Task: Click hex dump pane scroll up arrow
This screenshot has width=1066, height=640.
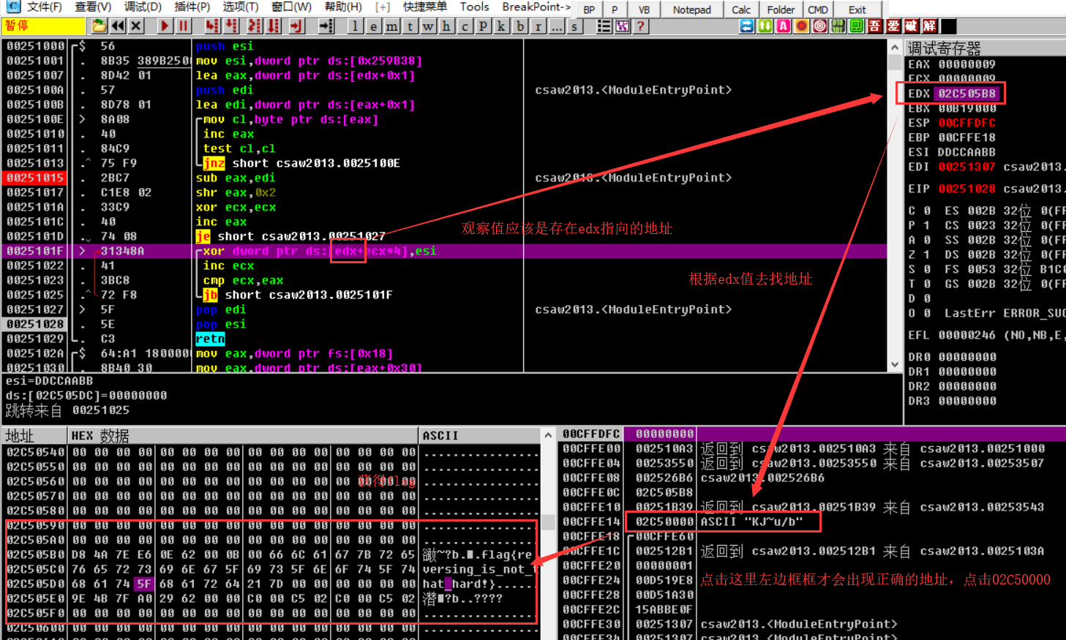Action: click(x=548, y=435)
